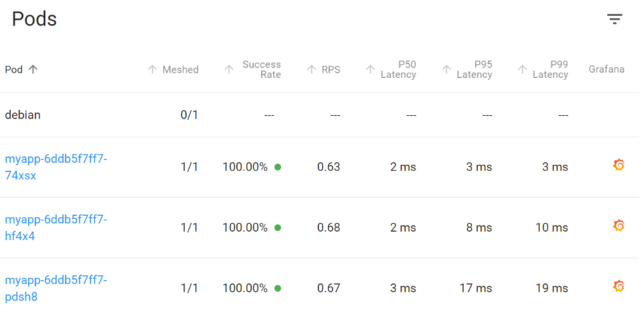The image size is (640, 316).
Task: Select the debian pod row
Action: click(320, 115)
